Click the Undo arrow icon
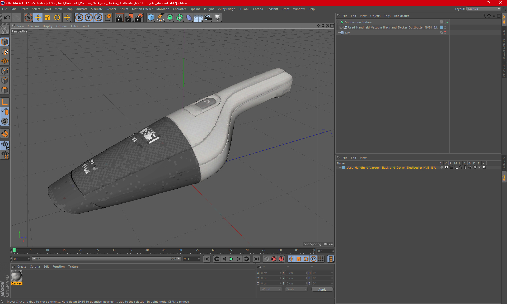507x304 pixels. (7, 18)
